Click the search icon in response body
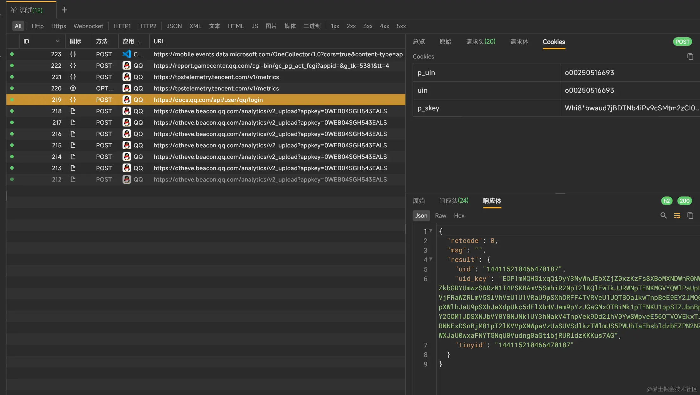Image resolution: width=700 pixels, height=395 pixels. 663,216
